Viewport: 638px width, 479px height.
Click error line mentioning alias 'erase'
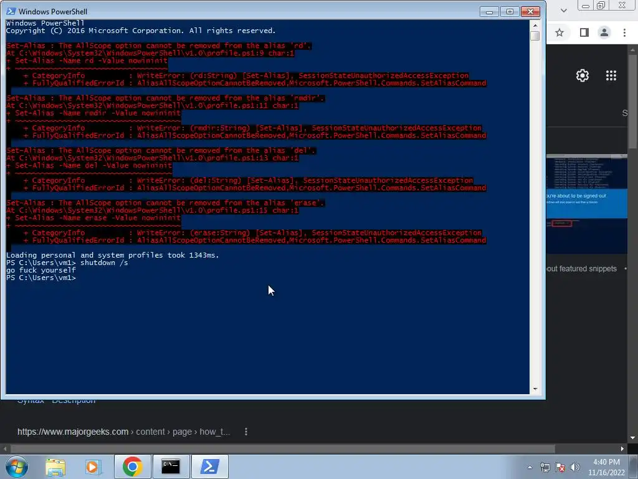click(x=166, y=203)
